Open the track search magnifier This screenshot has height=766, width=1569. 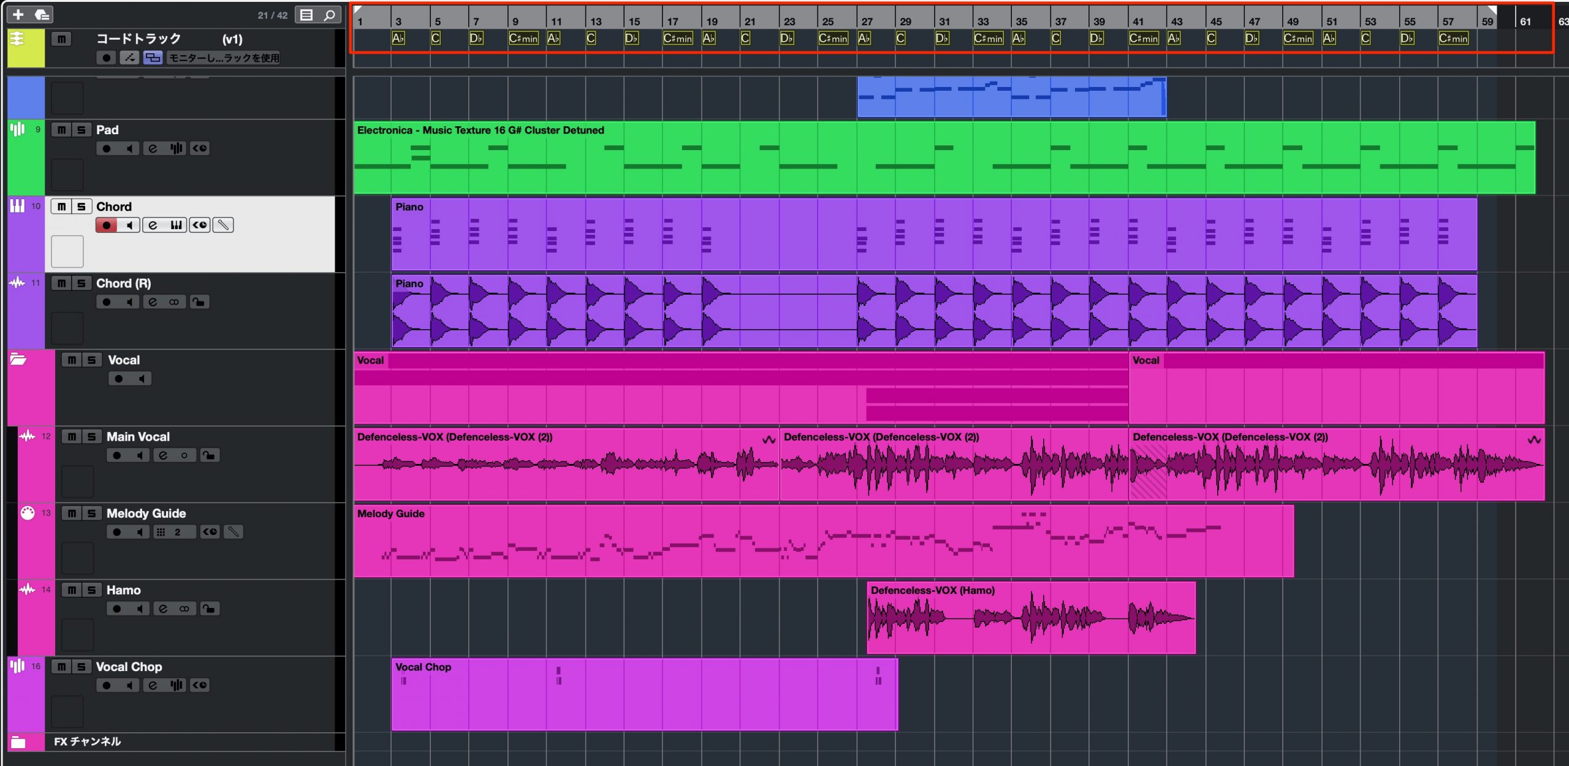point(329,15)
